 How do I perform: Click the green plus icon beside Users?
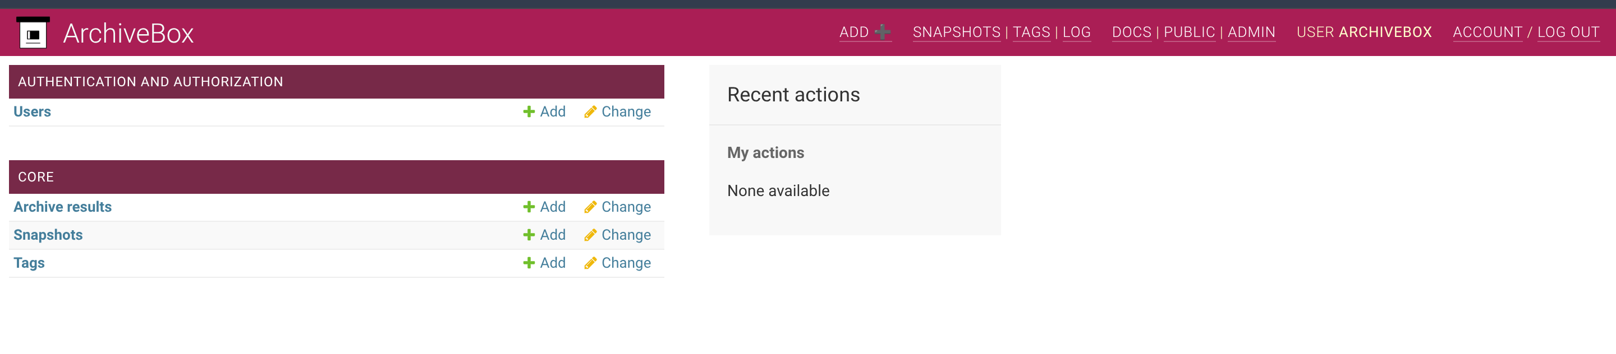[x=529, y=111]
